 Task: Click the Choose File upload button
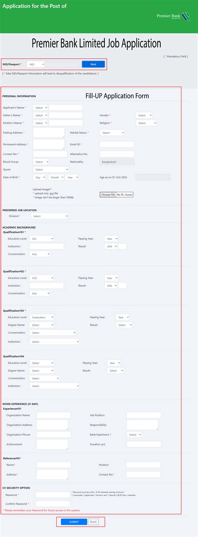(108, 195)
